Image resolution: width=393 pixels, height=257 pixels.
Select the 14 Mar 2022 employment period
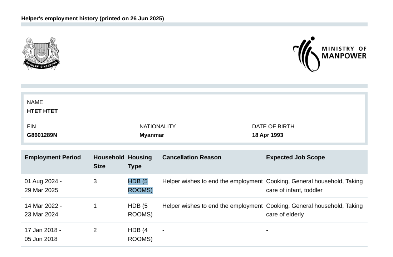[43, 210]
